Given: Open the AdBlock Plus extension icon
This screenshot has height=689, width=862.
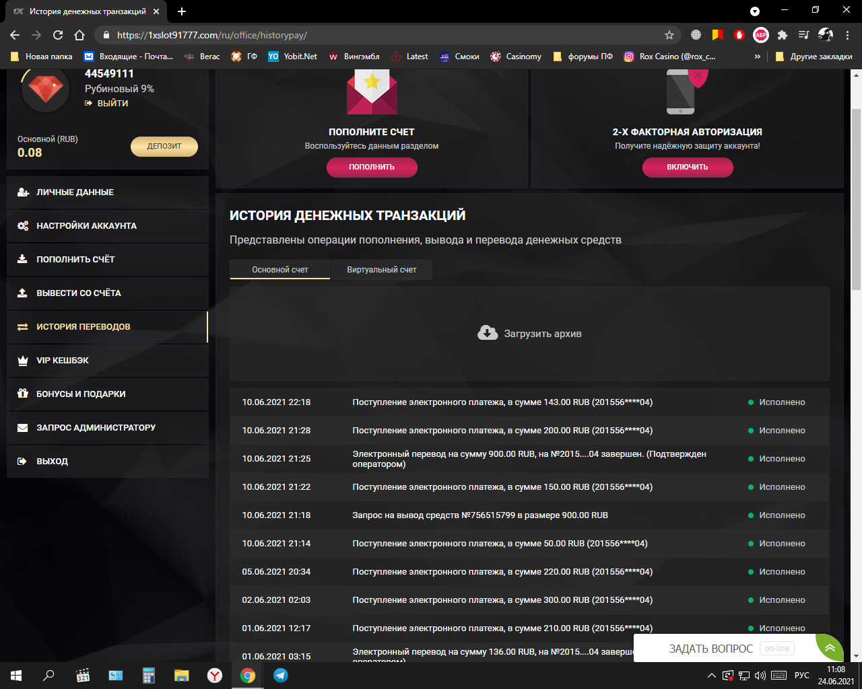Looking at the screenshot, I should click(x=761, y=35).
